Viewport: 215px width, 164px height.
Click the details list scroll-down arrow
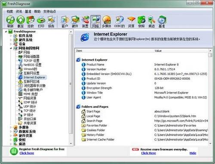tap(210, 143)
